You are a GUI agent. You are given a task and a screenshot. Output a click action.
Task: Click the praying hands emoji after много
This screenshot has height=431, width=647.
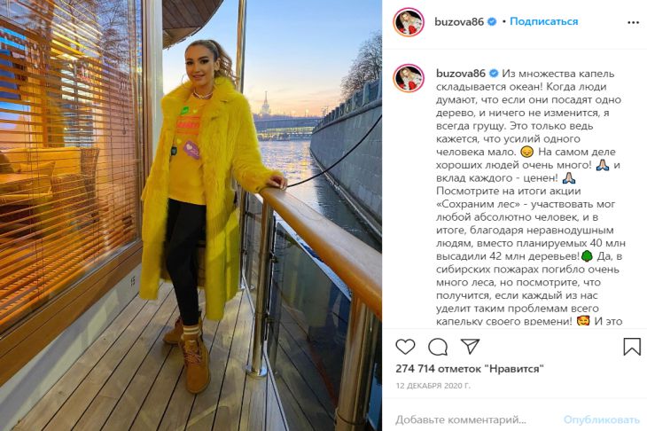(602, 165)
